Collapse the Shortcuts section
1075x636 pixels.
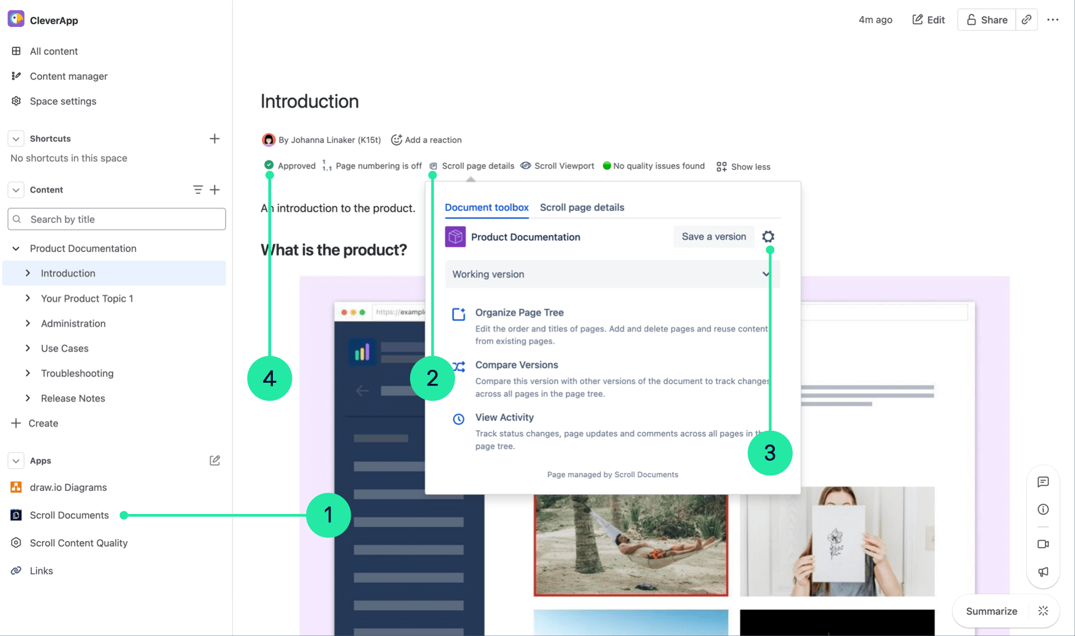point(16,138)
